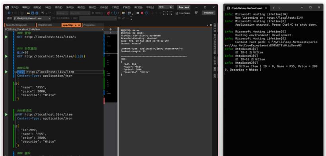Click "id":999 line in PUT body
The width and height of the screenshot is (326, 156).
click(29, 130)
